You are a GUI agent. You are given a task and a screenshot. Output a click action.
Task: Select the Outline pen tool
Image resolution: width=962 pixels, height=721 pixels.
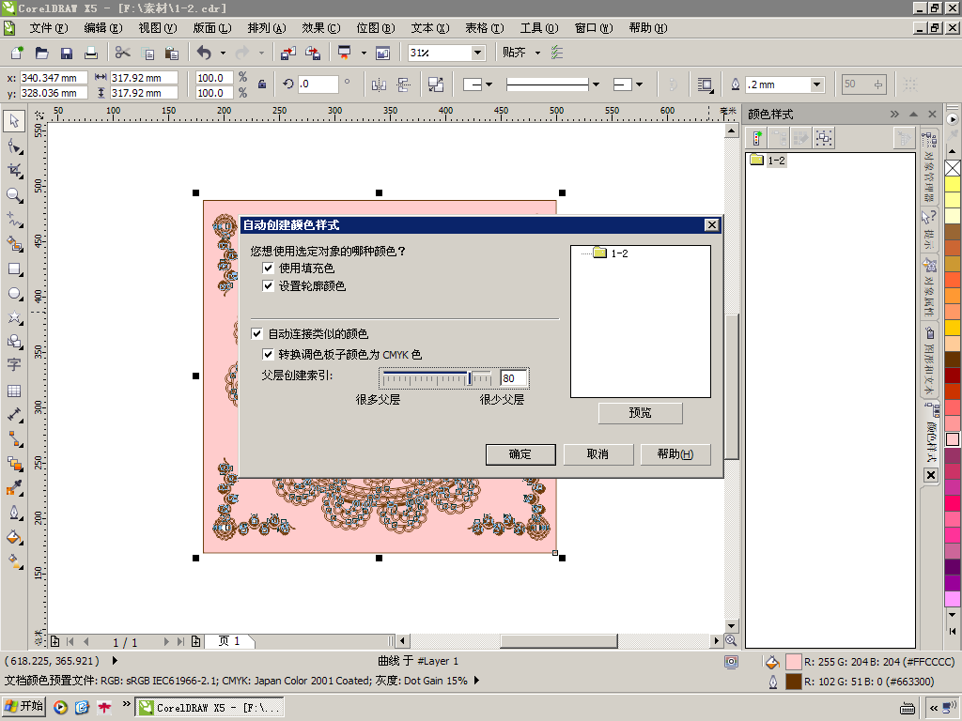pyautogui.click(x=14, y=513)
